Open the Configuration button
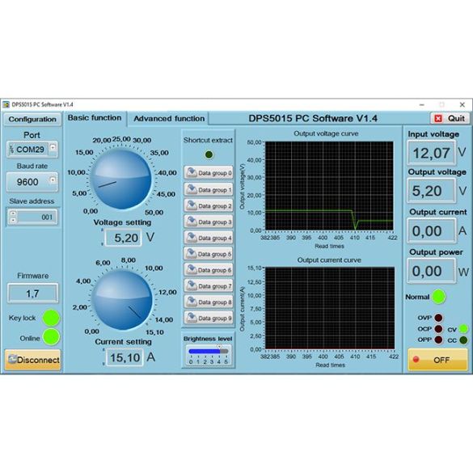473x473 pixels. click(x=32, y=119)
